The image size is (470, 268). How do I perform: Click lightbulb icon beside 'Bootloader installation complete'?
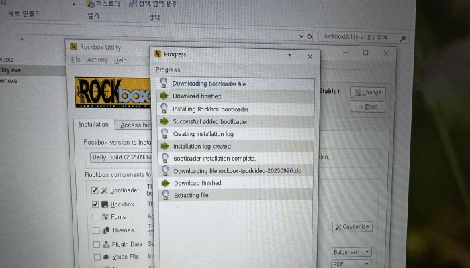tap(165, 158)
